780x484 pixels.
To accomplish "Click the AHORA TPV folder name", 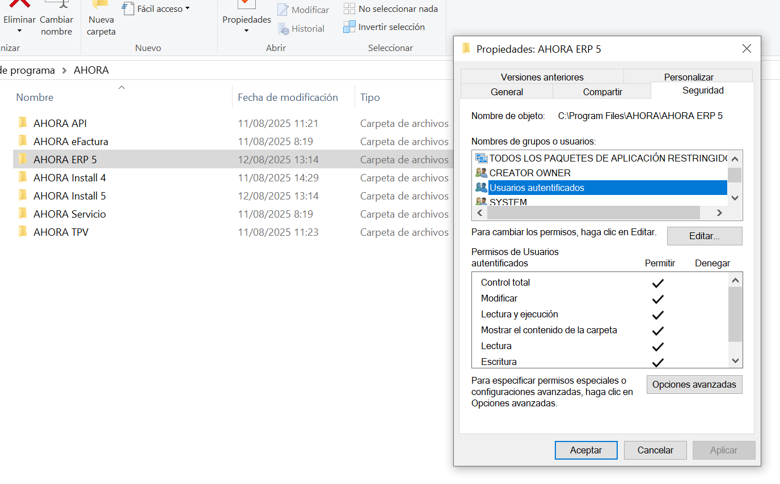I will pos(61,232).
